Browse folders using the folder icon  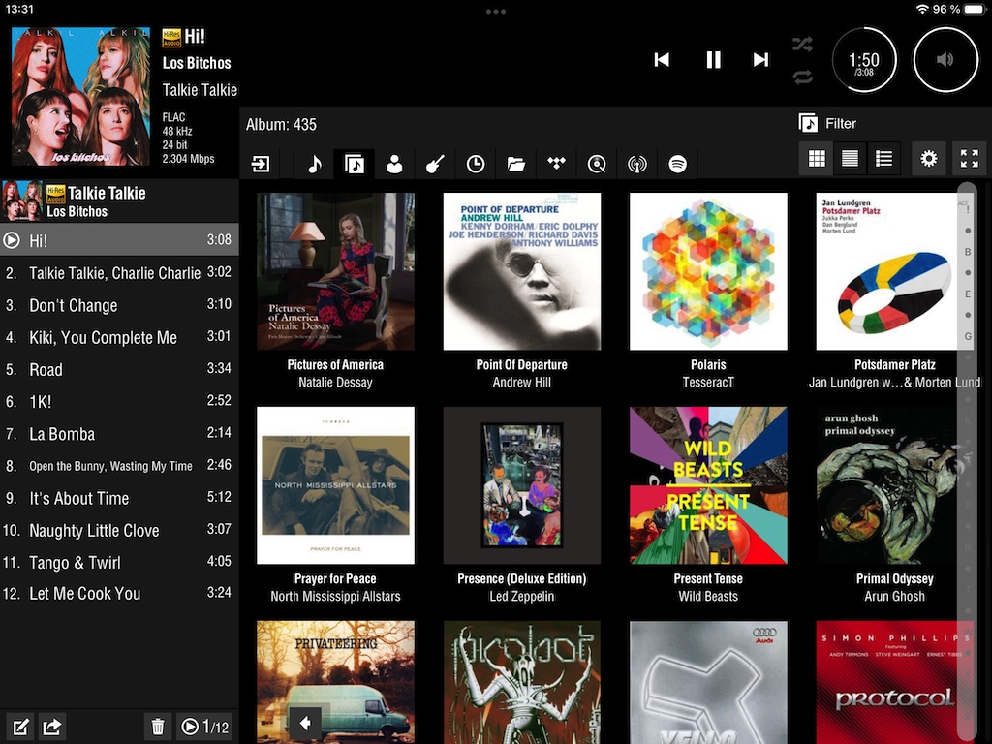pyautogui.click(x=515, y=165)
